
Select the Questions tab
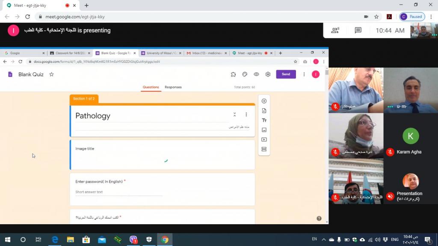[151, 87]
